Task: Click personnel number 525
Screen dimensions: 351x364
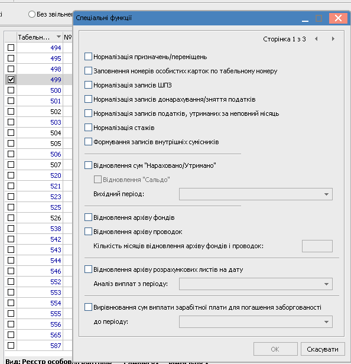Action: [x=56, y=207]
